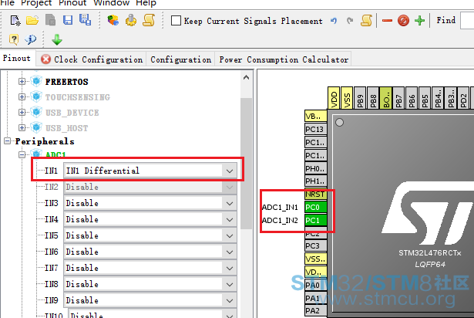Expand the USB_HOST tree node

[22, 128]
